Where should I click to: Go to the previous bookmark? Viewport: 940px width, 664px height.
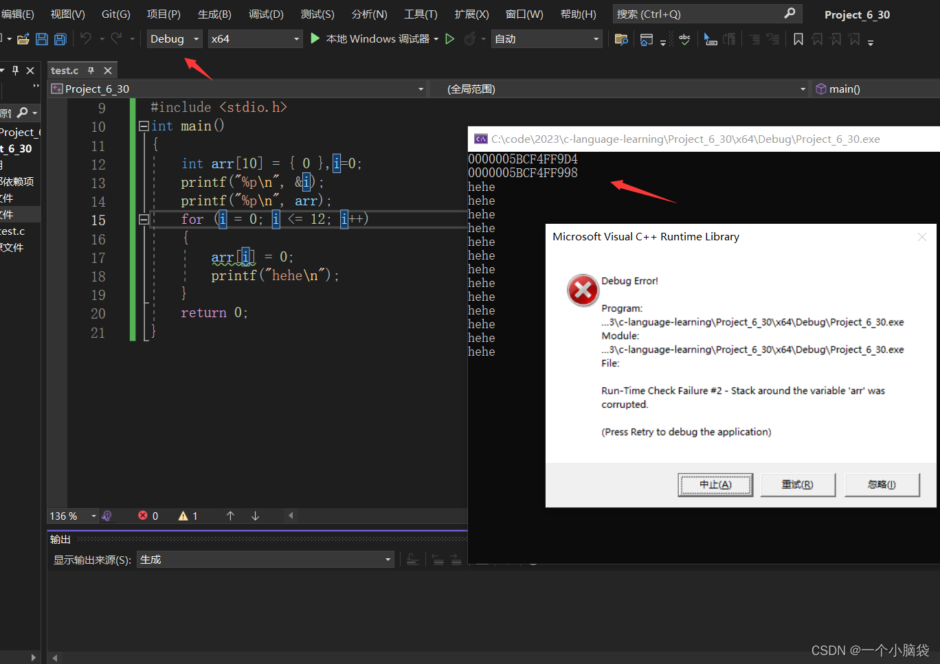817,39
